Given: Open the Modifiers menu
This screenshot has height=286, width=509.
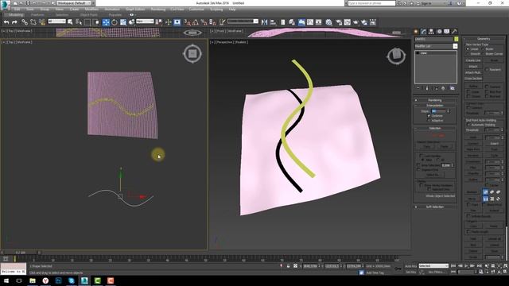Looking at the screenshot, I should (91, 10).
